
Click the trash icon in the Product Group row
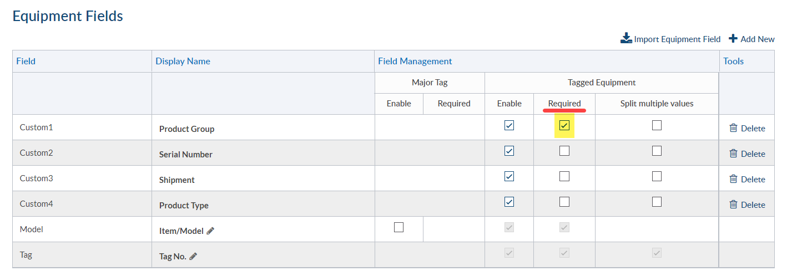pyautogui.click(x=733, y=128)
